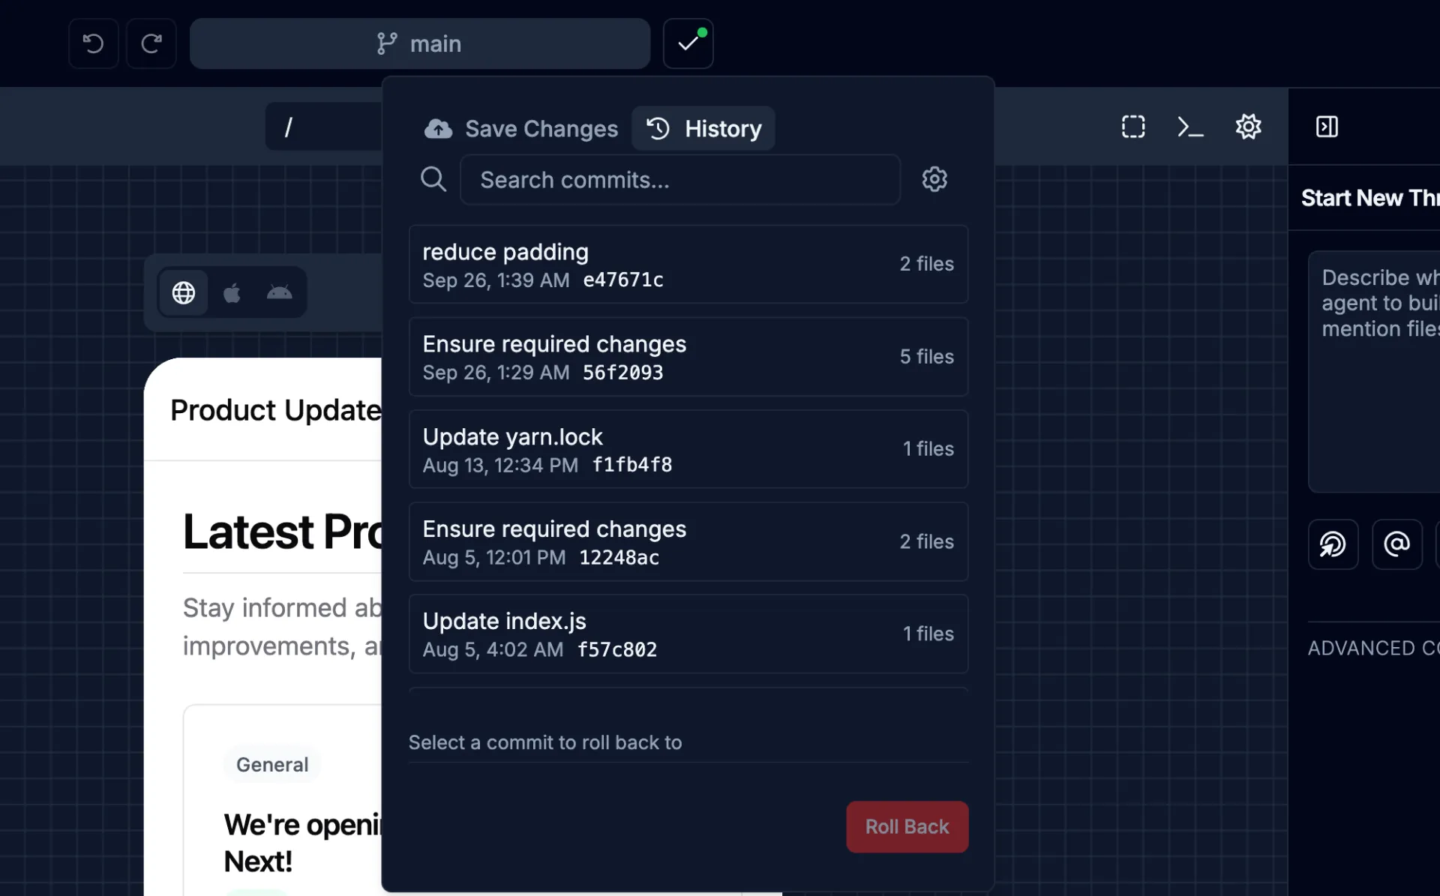
Task: Click the redo arrow icon
Action: [x=151, y=43]
